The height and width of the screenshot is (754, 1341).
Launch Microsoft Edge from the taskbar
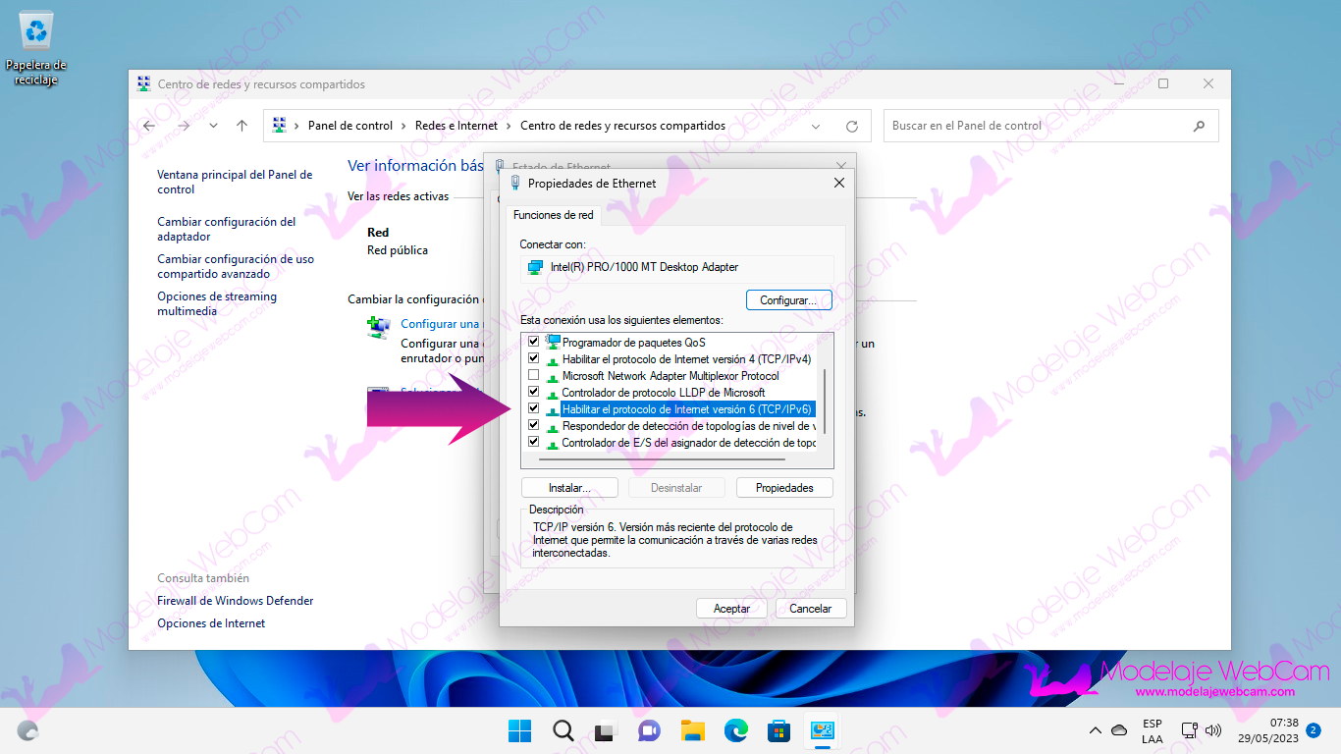click(736, 730)
